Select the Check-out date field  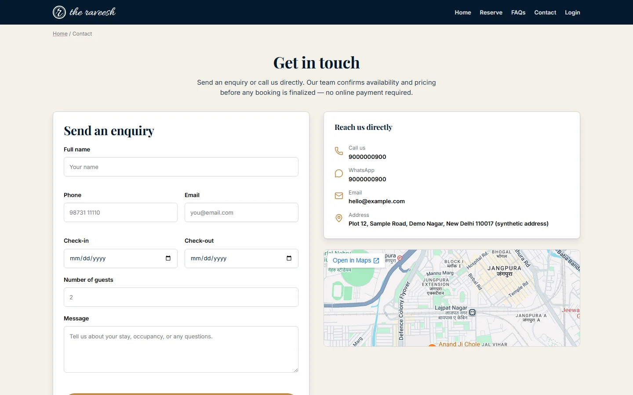point(241,259)
